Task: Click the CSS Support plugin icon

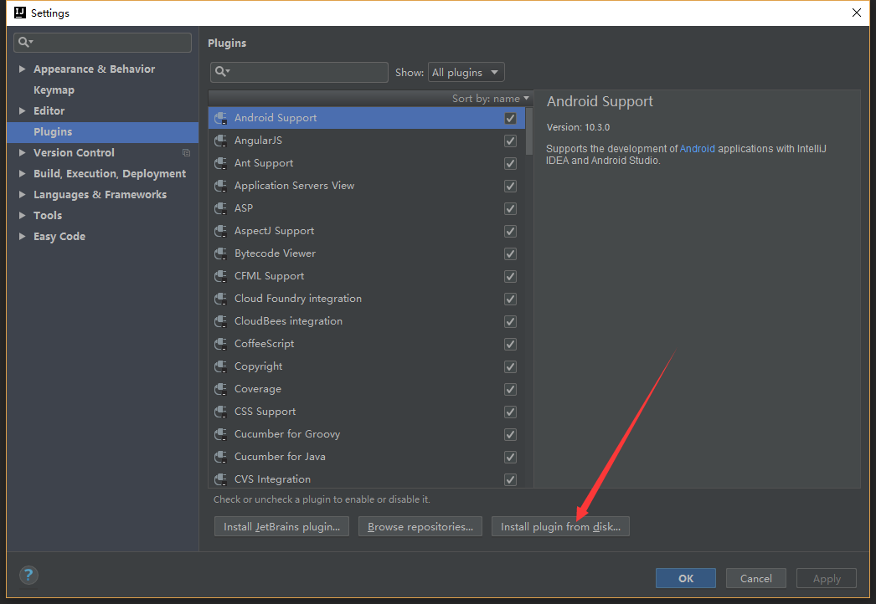Action: pos(221,412)
